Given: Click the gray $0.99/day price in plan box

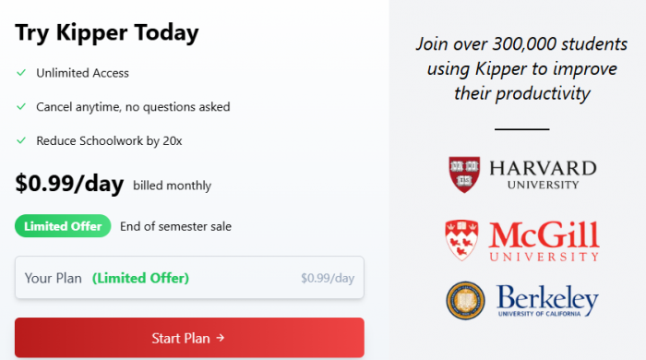Looking at the screenshot, I should 328,278.
